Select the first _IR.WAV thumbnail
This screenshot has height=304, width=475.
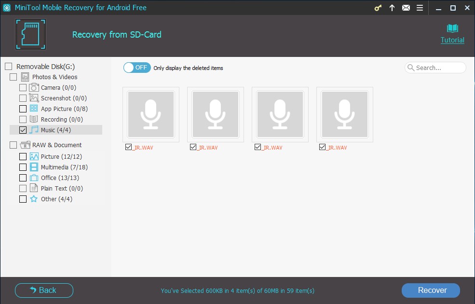(x=151, y=114)
